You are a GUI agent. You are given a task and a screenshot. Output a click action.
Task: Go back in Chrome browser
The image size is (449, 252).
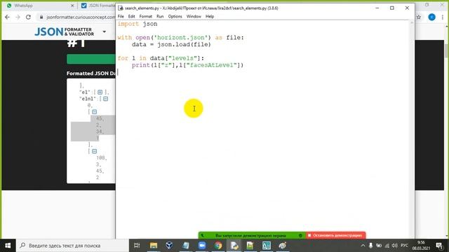tap(8, 17)
